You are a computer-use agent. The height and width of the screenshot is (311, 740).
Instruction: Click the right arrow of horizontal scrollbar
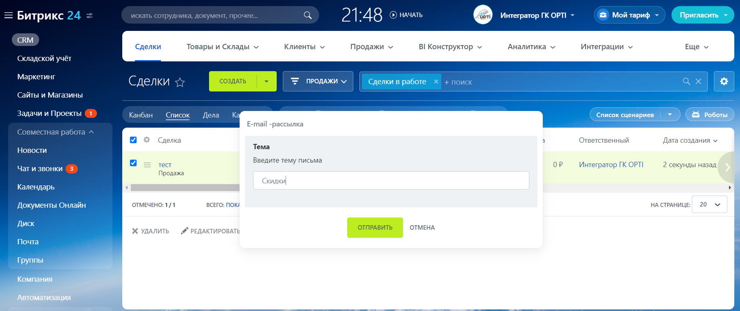click(730, 187)
